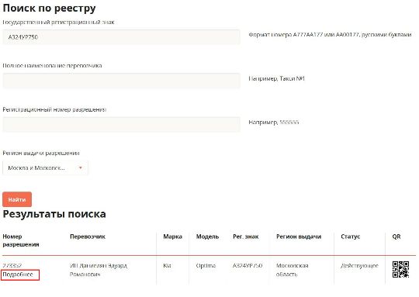Click the Kia brand cell
This screenshot has height=297, width=419.
[x=168, y=265]
